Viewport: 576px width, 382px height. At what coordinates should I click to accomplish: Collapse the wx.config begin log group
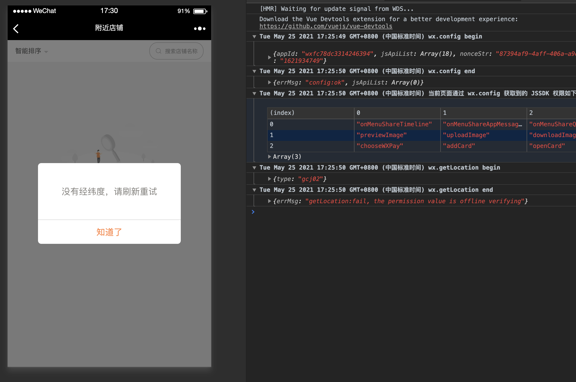coord(254,37)
